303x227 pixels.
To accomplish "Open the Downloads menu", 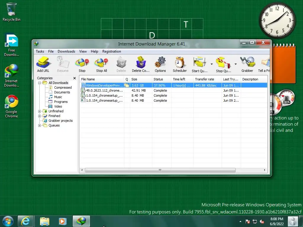I will [66, 51].
